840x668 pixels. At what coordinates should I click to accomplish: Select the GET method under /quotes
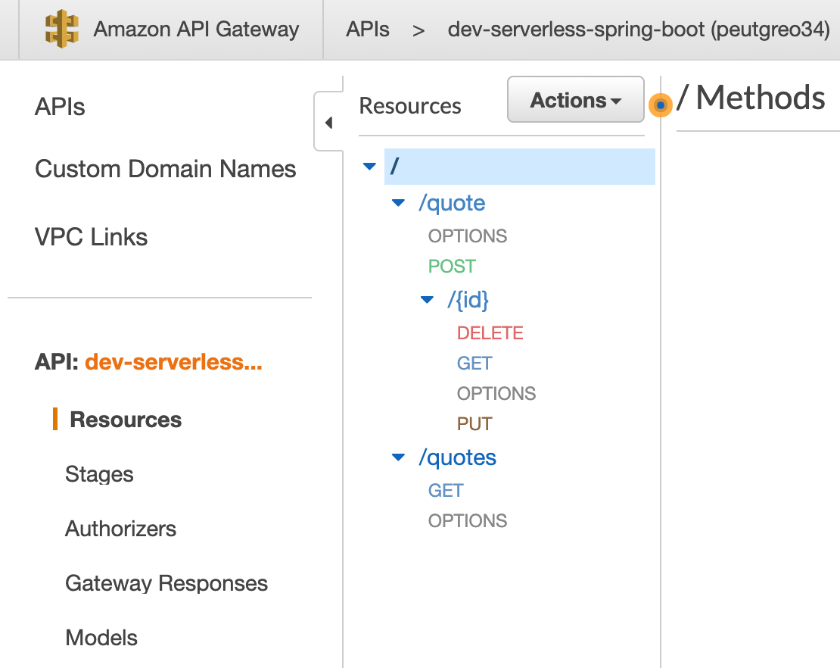pyautogui.click(x=446, y=491)
